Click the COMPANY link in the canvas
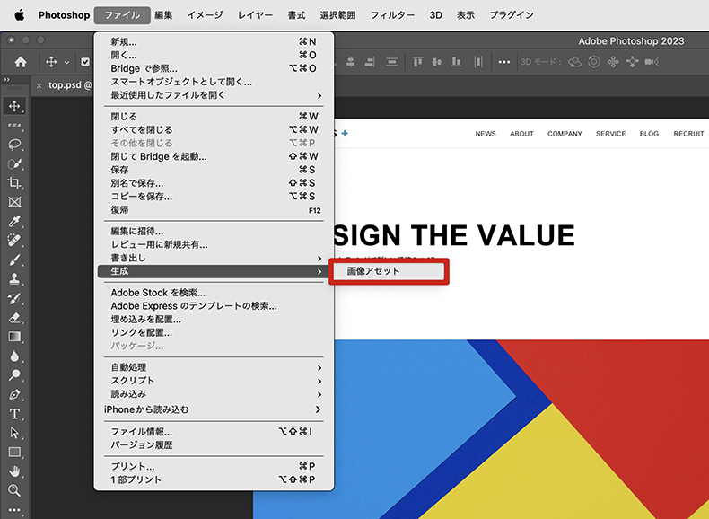Image resolution: width=709 pixels, height=519 pixels. click(565, 134)
